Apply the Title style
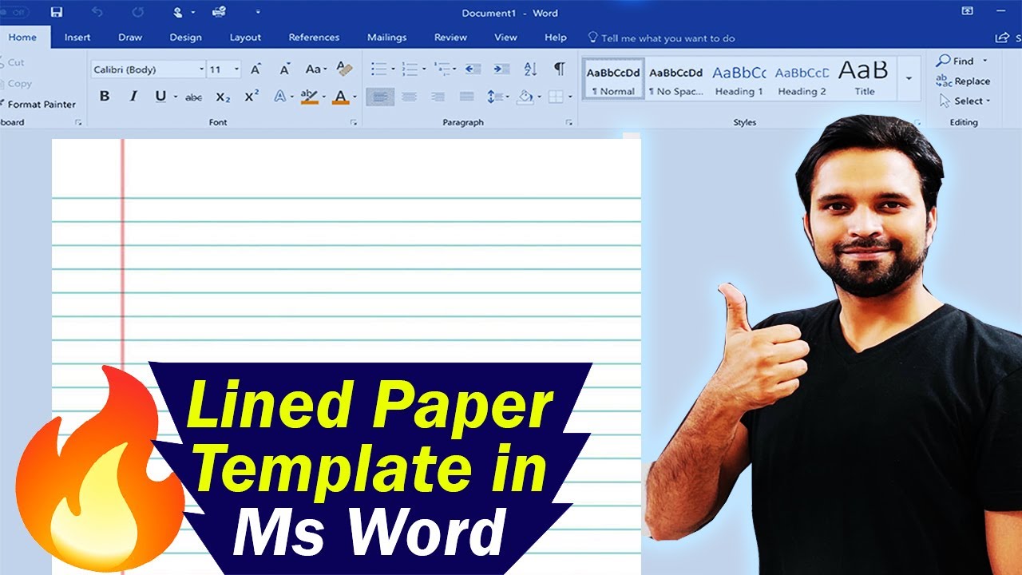This screenshot has height=575, width=1022. coord(864,79)
